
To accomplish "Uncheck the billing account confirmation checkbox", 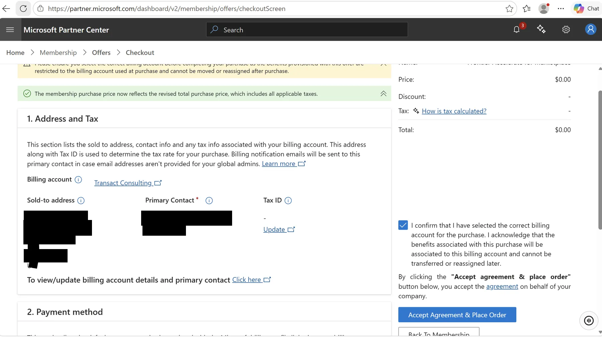I will tap(403, 225).
